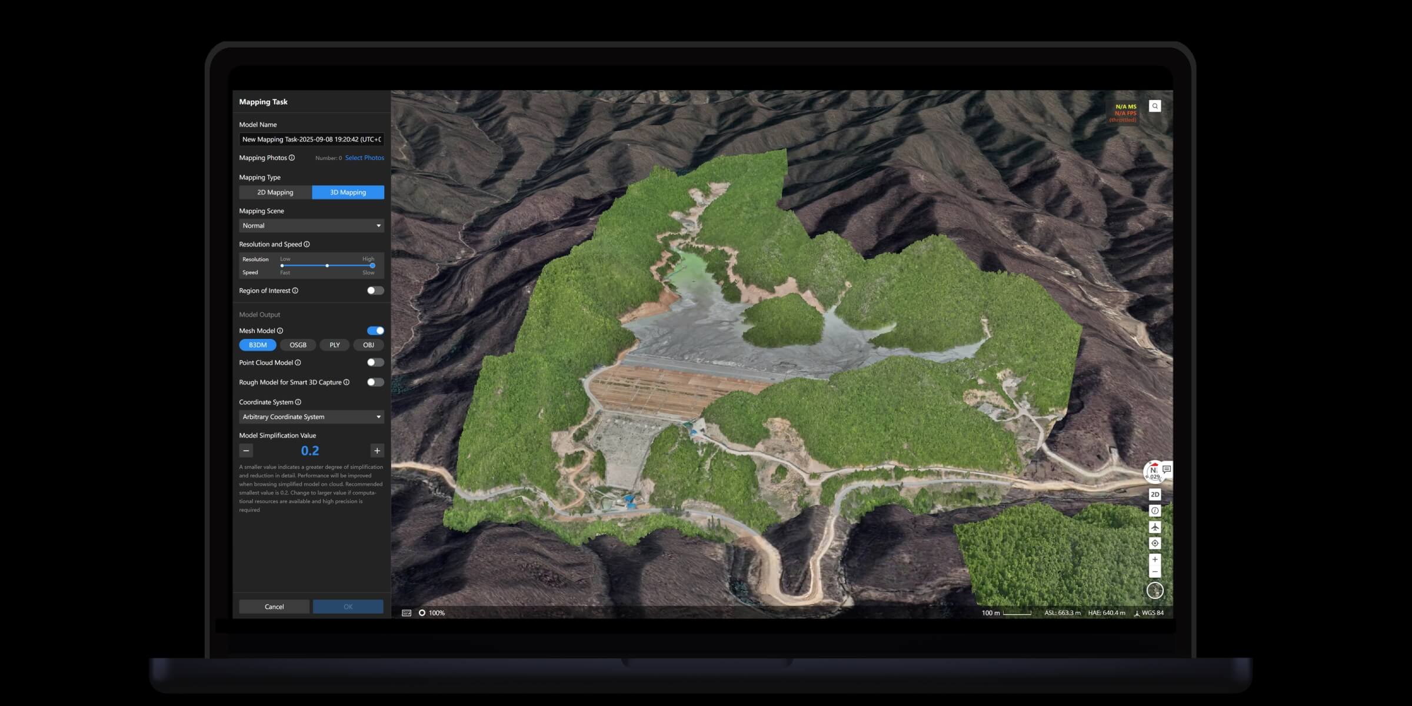Zoom out the map with minus

1155,572
